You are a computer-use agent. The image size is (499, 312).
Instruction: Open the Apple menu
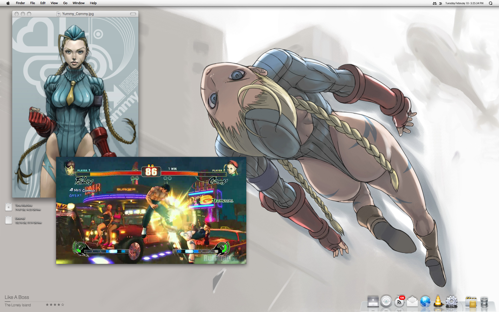8,3
